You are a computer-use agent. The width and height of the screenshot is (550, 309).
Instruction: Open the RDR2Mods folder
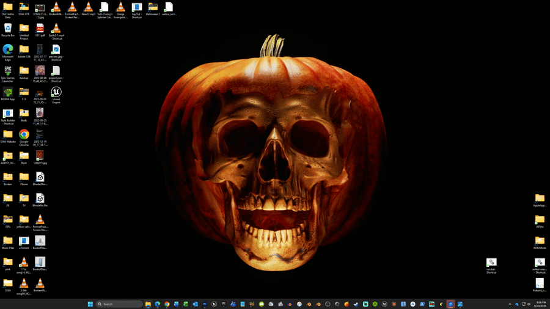(540, 243)
